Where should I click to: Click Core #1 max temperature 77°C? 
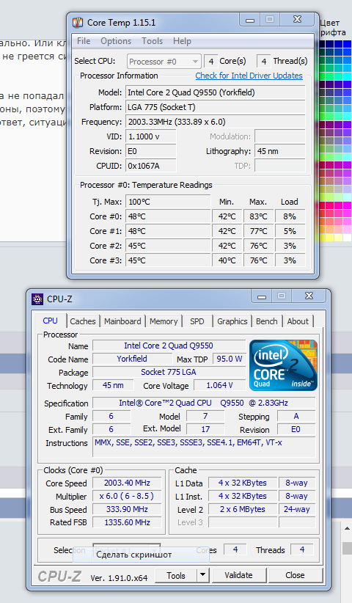click(258, 231)
